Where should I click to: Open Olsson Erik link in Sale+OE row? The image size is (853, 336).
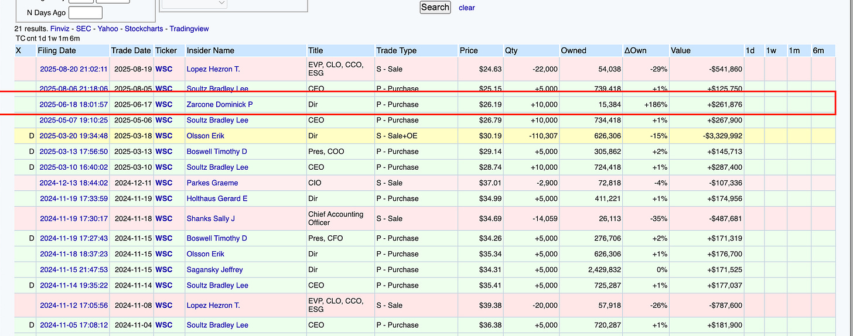pos(206,136)
